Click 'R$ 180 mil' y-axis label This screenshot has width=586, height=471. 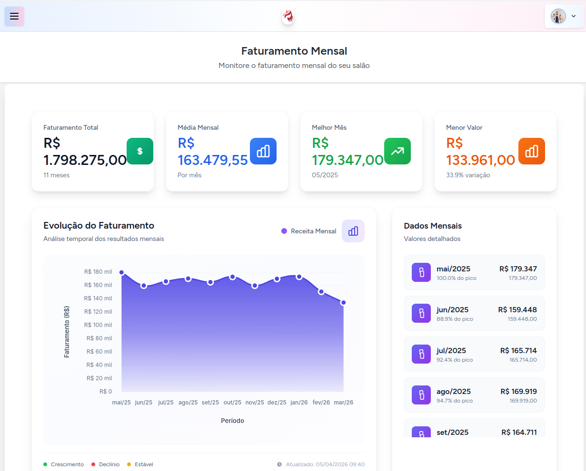[98, 272]
